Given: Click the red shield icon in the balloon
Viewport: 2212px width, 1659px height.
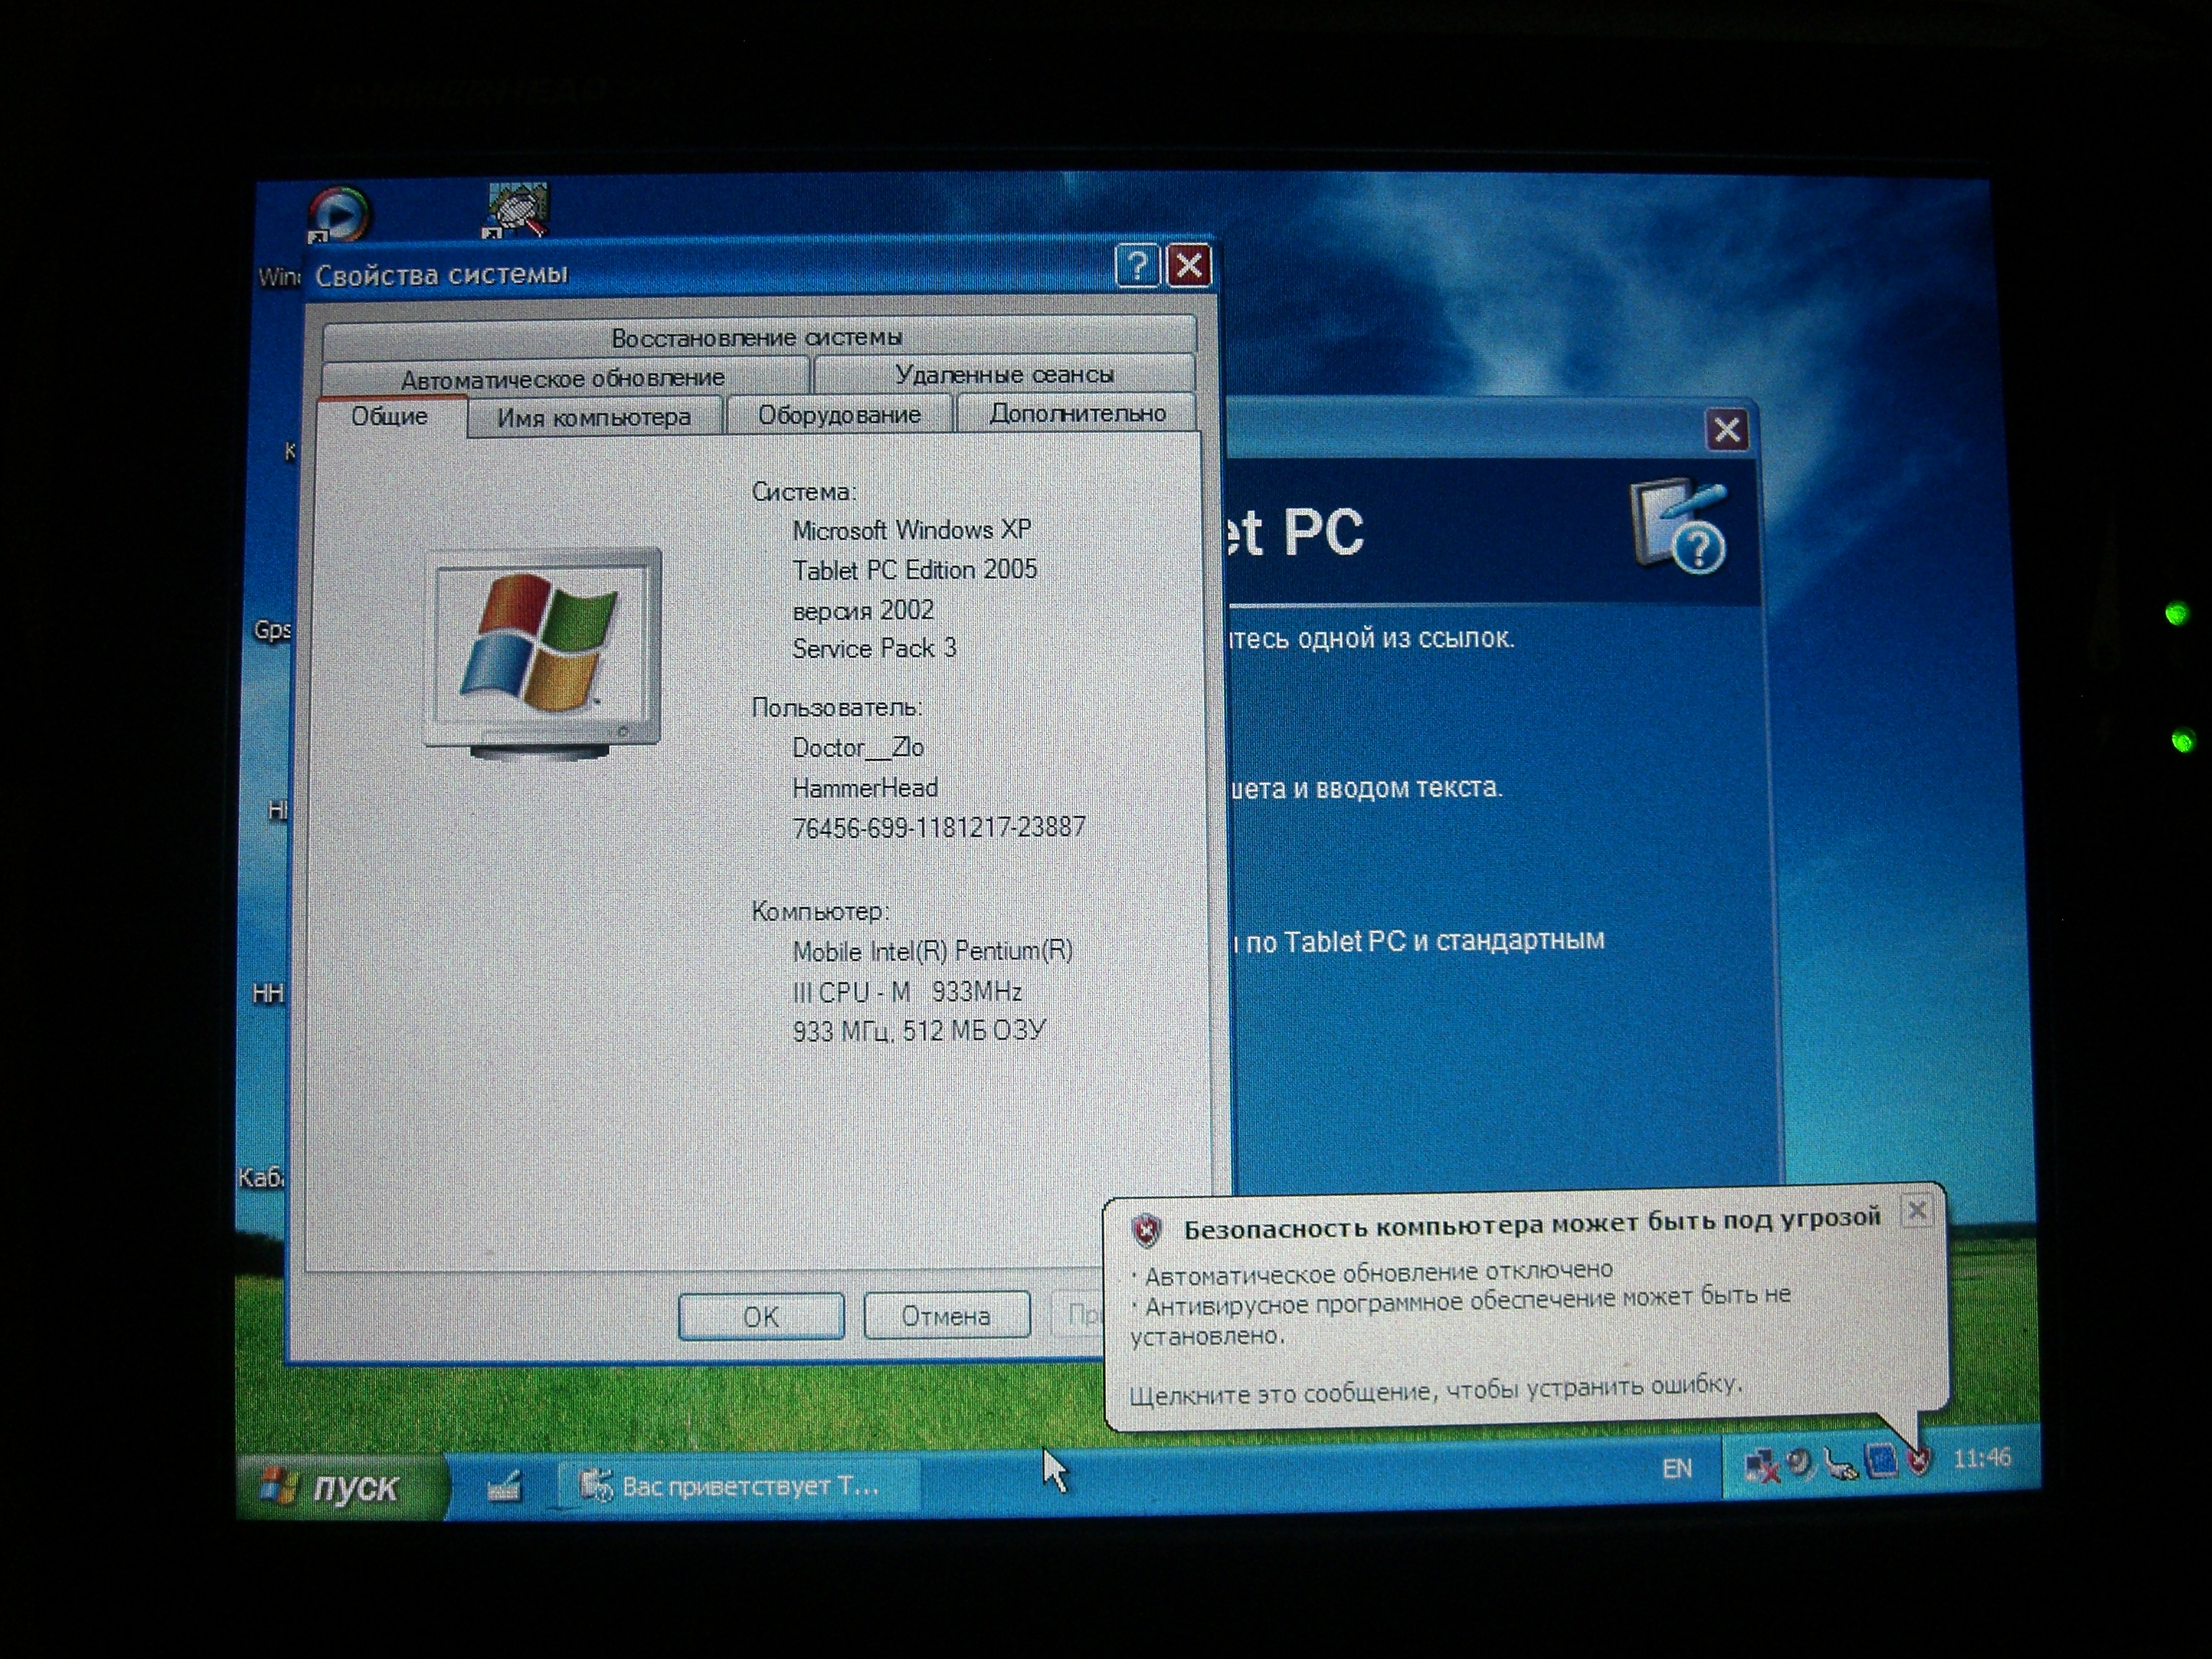Looking at the screenshot, I should coord(1146,1230).
